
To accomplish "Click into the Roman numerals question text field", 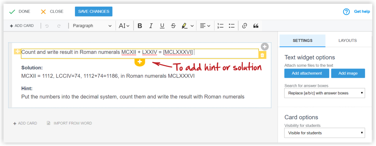I will (x=140, y=54).
